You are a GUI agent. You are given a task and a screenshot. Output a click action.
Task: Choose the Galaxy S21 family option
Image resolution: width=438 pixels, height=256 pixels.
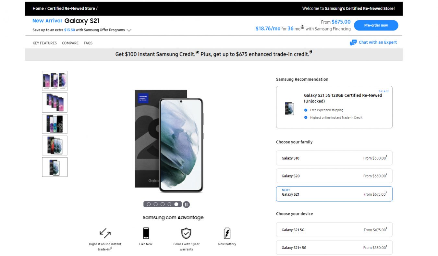(334, 194)
